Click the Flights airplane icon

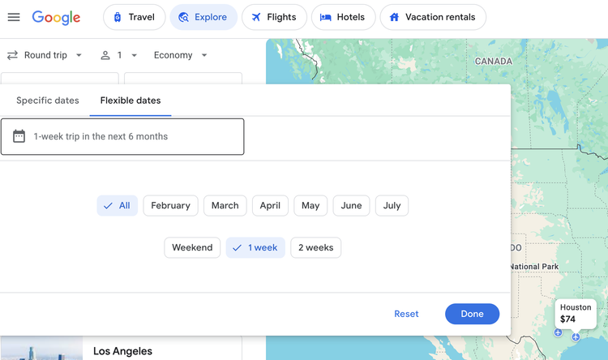[x=256, y=17]
